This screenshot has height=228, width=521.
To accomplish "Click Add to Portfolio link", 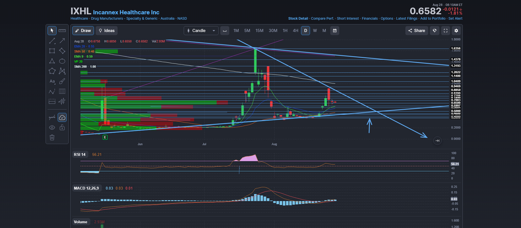I will (x=433, y=19).
